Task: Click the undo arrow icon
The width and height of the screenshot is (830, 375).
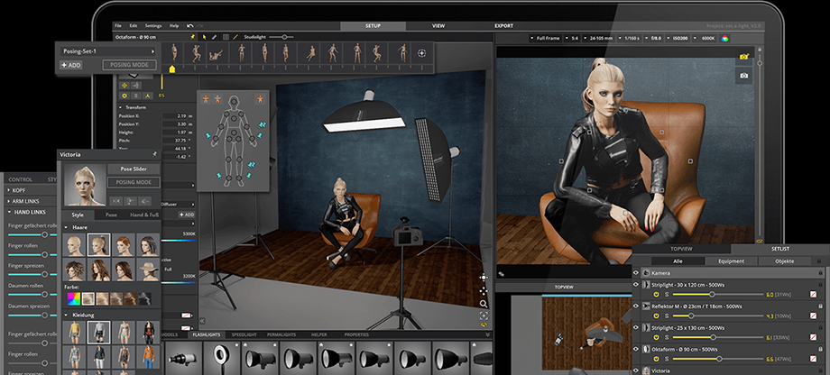Action: [x=190, y=26]
